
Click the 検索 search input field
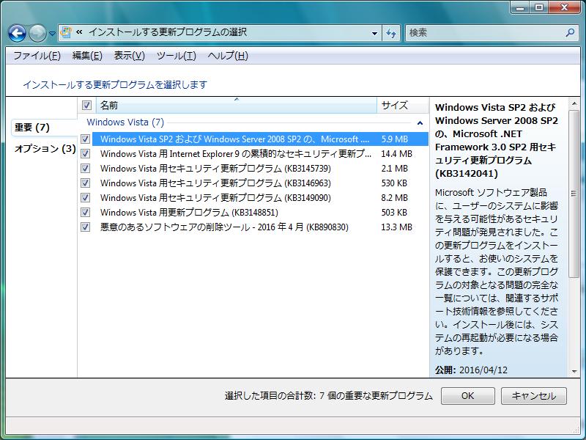[x=483, y=33]
